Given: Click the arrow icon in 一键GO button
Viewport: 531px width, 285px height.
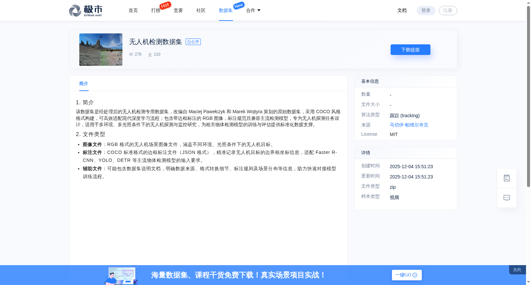Looking at the screenshot, I should click(415, 275).
